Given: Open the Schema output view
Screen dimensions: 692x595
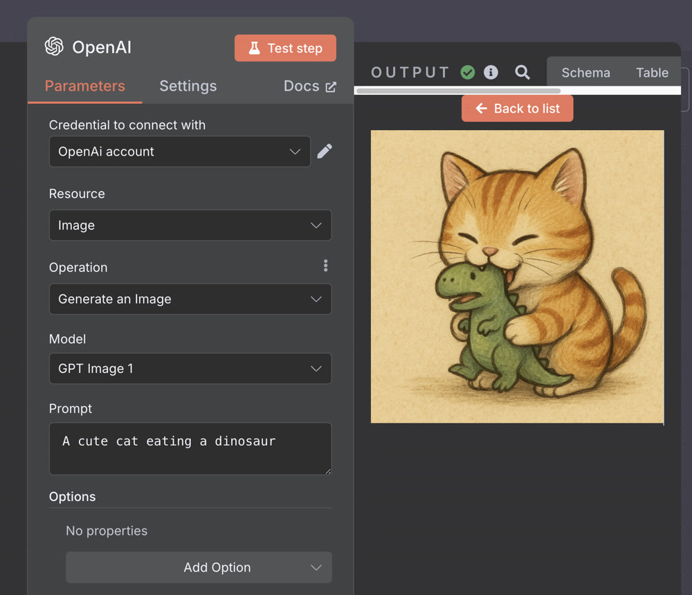Looking at the screenshot, I should (x=585, y=72).
